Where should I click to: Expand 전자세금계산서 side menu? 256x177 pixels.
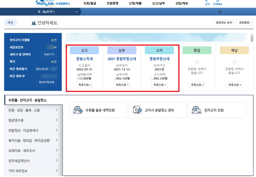[x=33, y=161]
